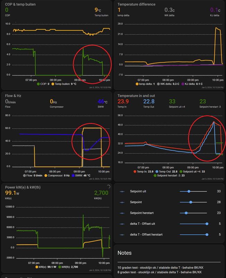Toggle Compressor series in Flow & Hz legend
Screen dimensions: 226x278
pos(57,175)
